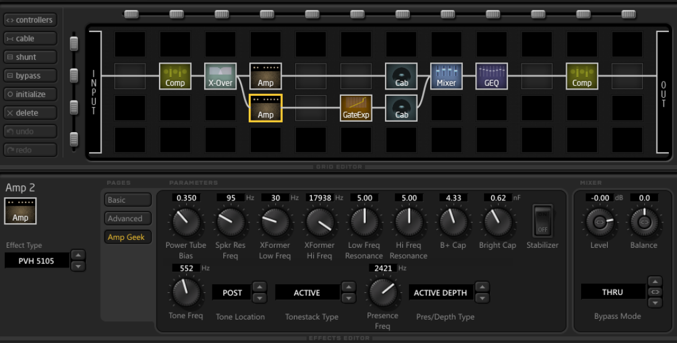This screenshot has height=343, width=677.
Task: Step Tonestack Type up arrow
Action: pyautogui.click(x=348, y=287)
